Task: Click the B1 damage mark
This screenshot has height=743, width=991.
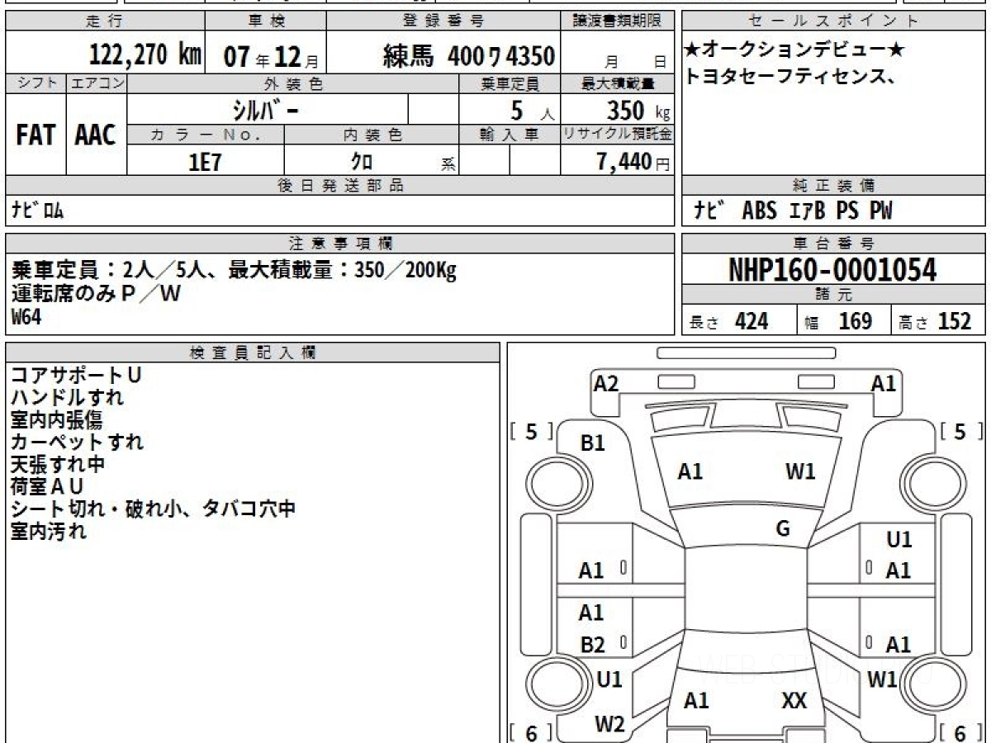Action: pos(592,443)
